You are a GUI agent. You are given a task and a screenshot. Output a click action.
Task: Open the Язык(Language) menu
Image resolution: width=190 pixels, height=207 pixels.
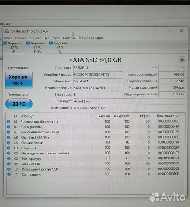point(91,38)
